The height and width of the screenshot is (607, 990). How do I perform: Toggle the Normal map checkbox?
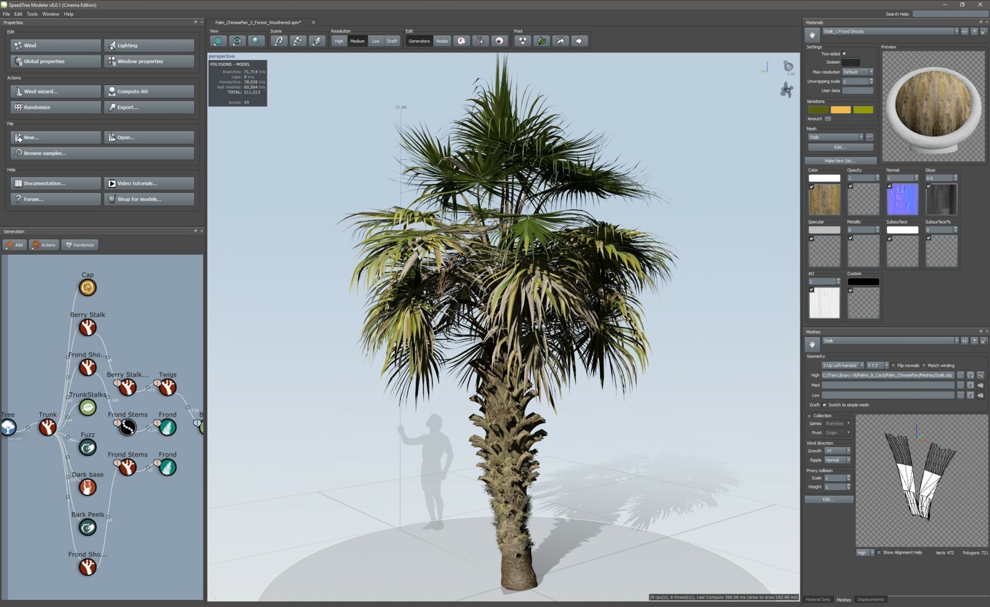pos(890,186)
